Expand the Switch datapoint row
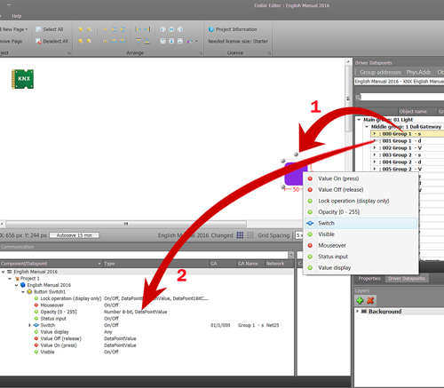Viewport: 444px width, 388px height. point(29,325)
